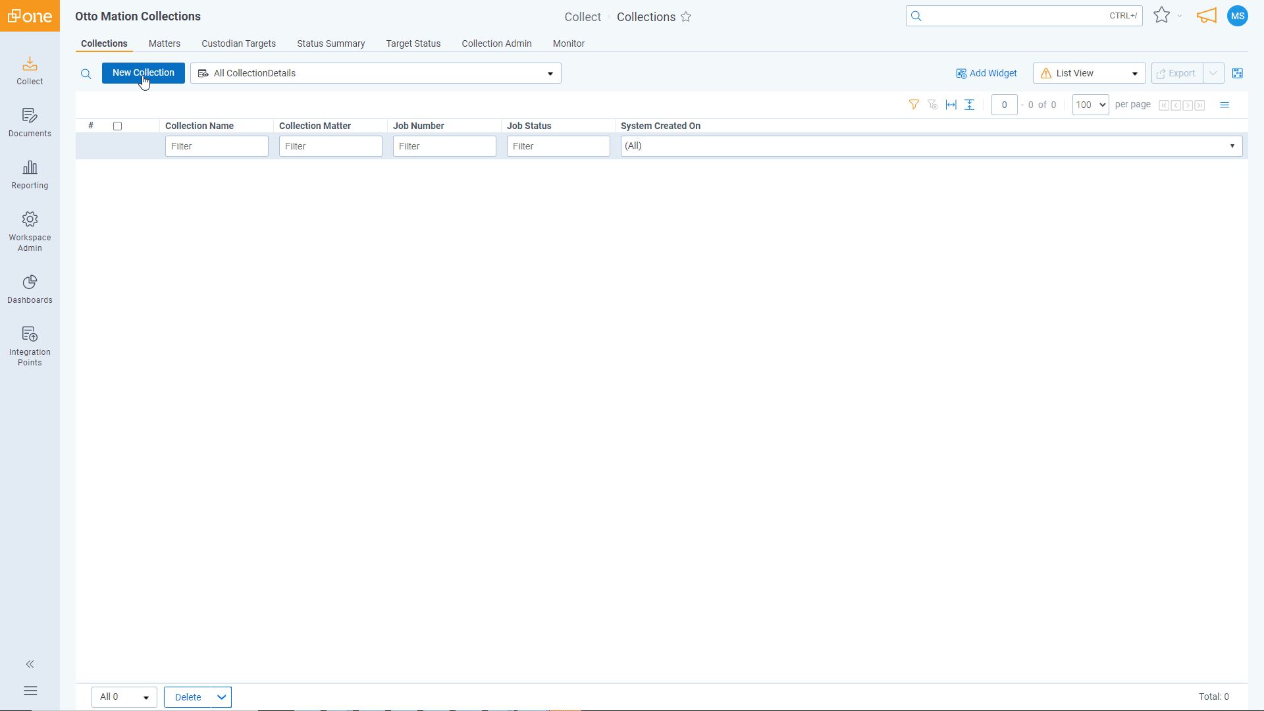Image resolution: width=1264 pixels, height=711 pixels.
Task: Click the megaphone announcements icon
Action: pos(1206,16)
